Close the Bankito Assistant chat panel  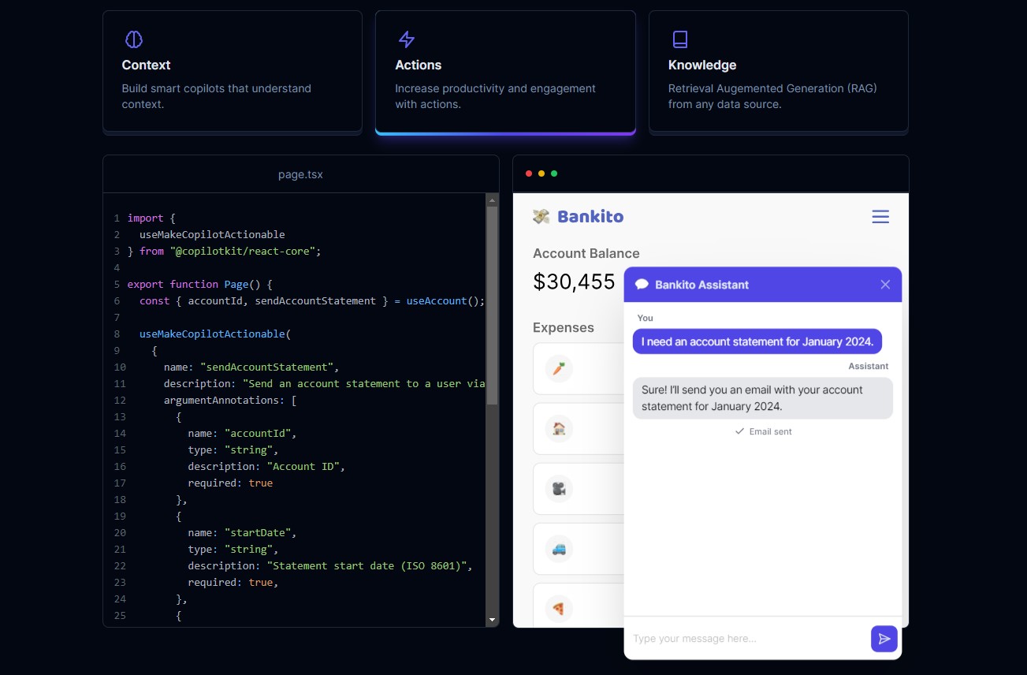click(x=885, y=285)
